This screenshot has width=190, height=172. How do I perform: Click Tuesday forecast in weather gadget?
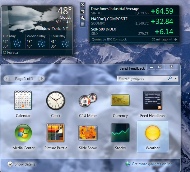click(13, 41)
